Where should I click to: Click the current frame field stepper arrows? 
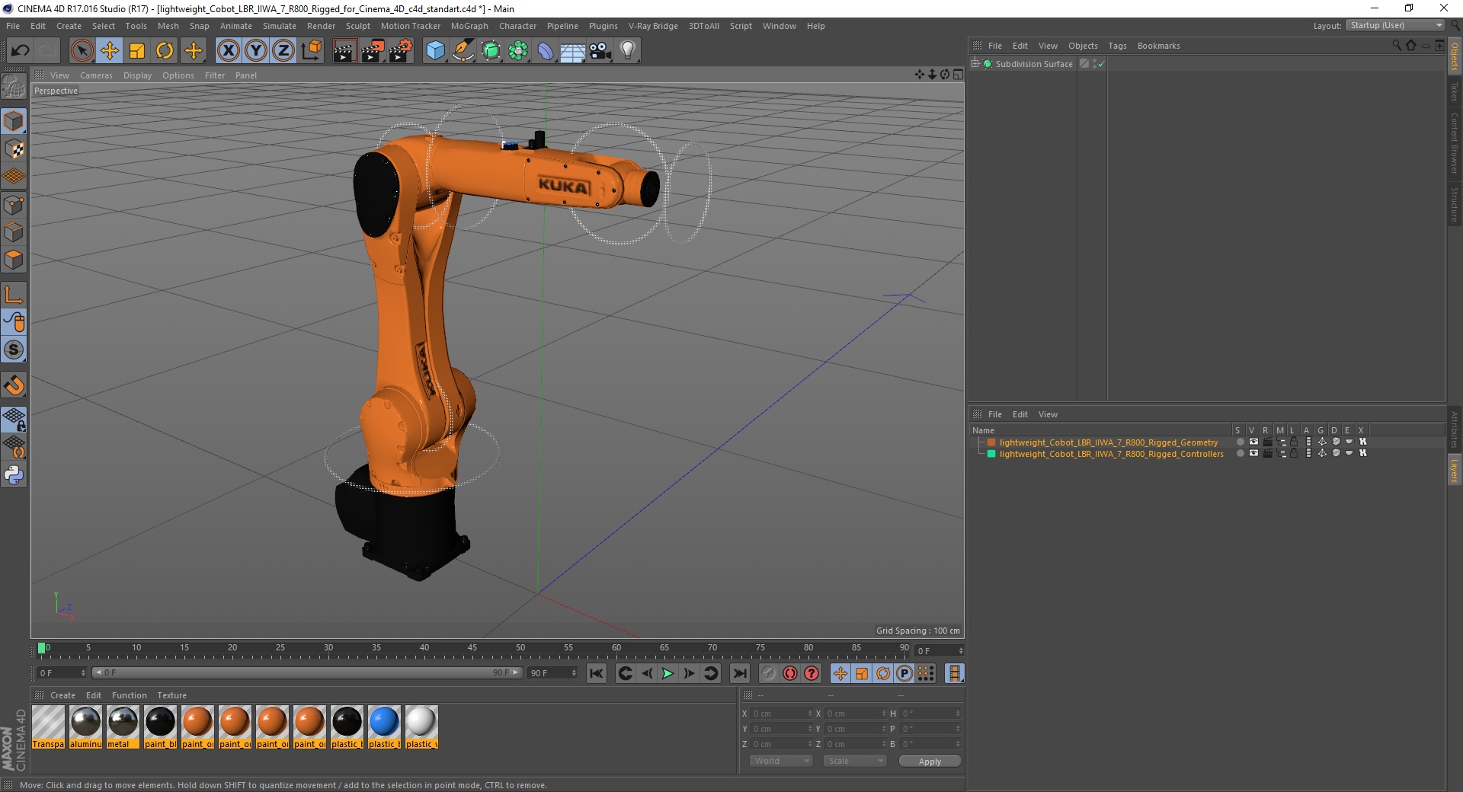pos(961,651)
